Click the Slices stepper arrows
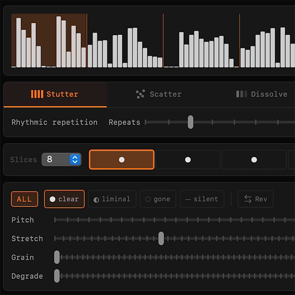Image resolution: width=295 pixels, height=295 pixels. pyautogui.click(x=75, y=160)
